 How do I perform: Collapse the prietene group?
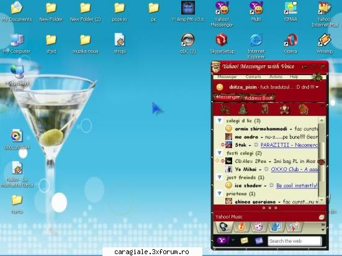pyautogui.click(x=220, y=193)
